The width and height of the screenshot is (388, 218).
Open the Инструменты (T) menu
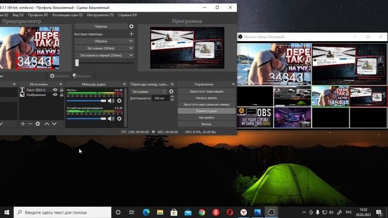100,15
